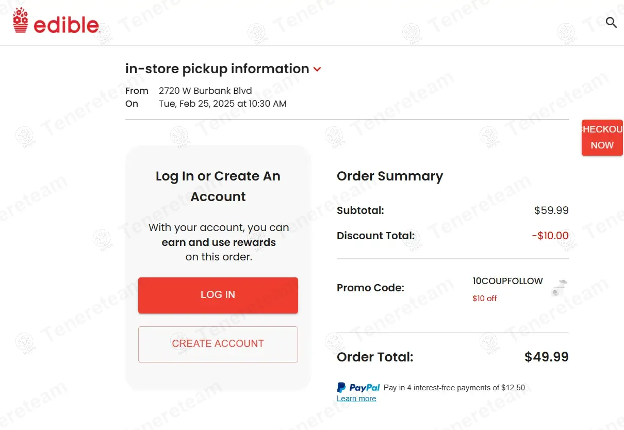Click the Order Summary heading
This screenshot has width=624, height=430.
pos(389,176)
